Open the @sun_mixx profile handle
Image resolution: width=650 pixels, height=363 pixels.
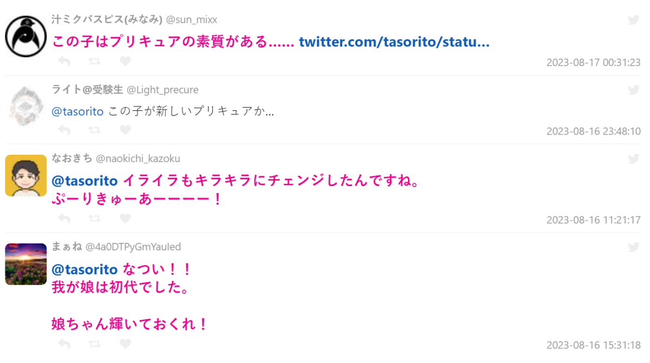191,19
